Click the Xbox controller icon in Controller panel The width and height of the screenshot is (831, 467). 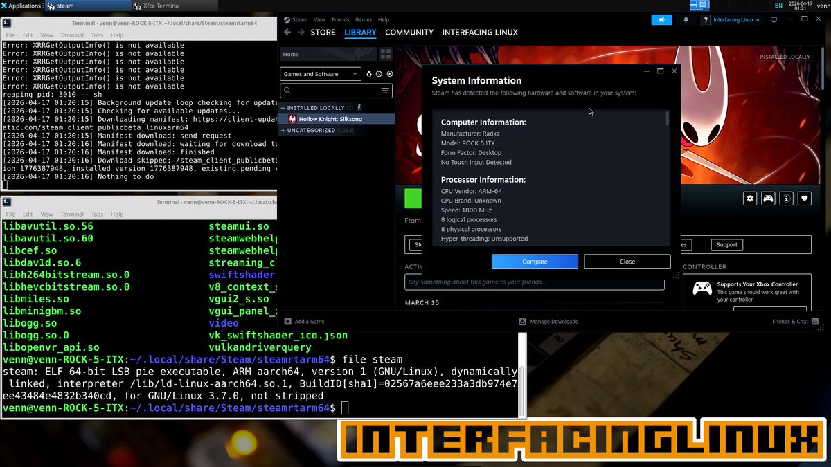(x=702, y=286)
